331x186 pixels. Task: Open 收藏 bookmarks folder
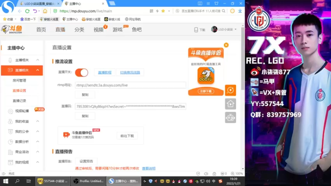point(10,19)
